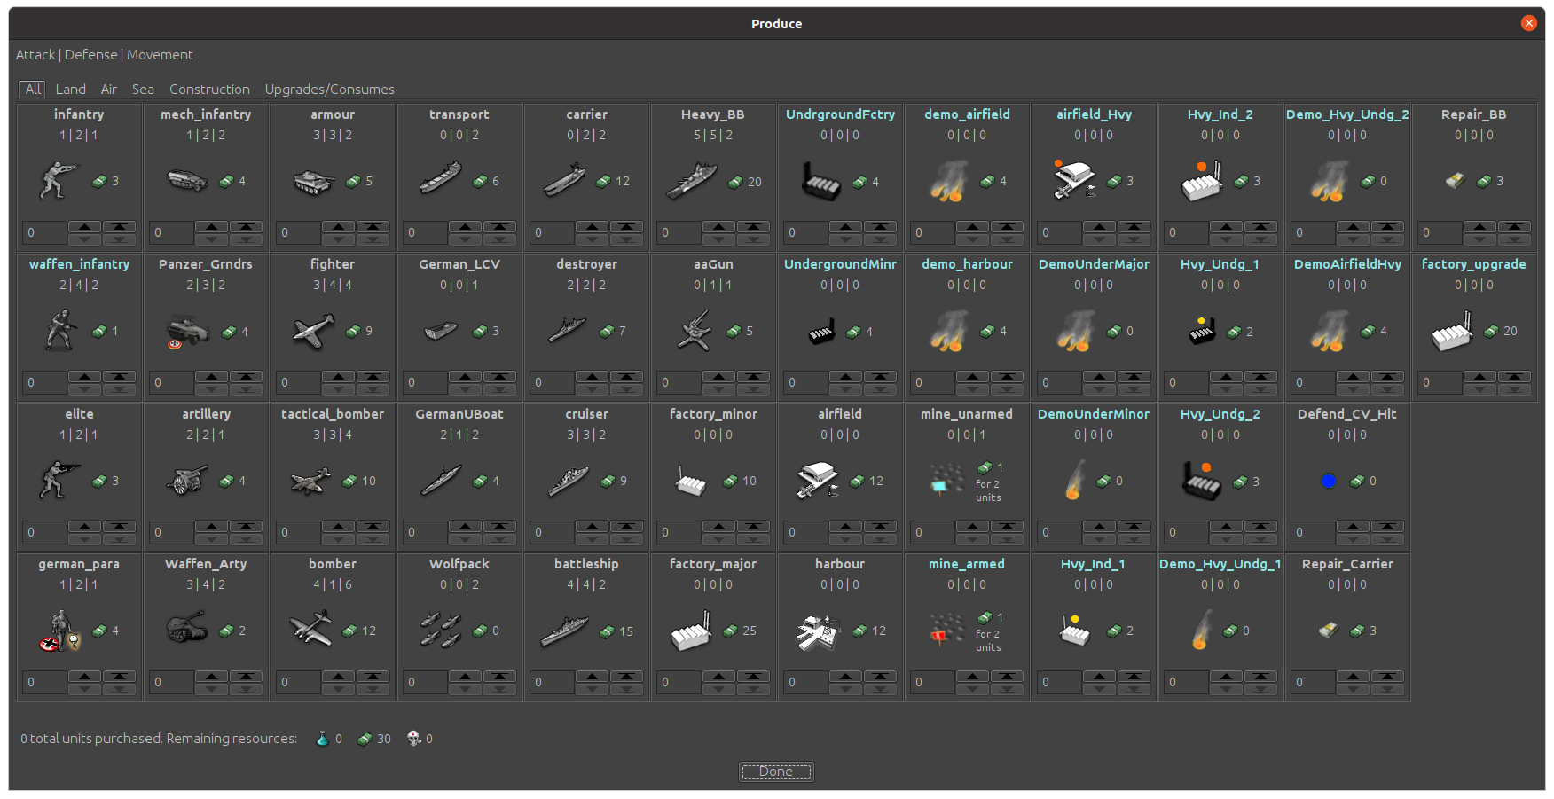Click the carrier quantity field
The image size is (1554, 799).
coord(551,233)
